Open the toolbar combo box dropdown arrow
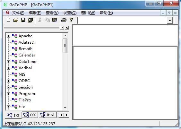This screenshot has height=129, width=181. pyautogui.click(x=170, y=21)
